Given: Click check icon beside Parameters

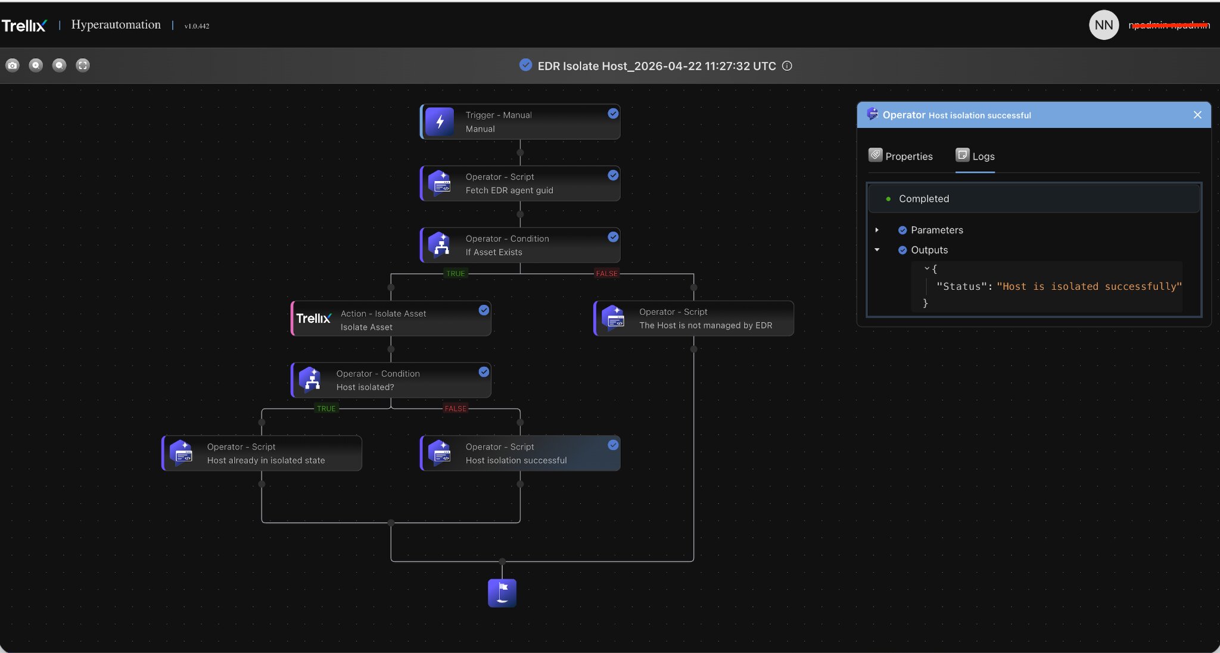Looking at the screenshot, I should 902,230.
